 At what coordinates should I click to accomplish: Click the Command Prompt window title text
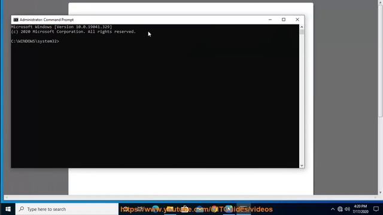[47, 20]
